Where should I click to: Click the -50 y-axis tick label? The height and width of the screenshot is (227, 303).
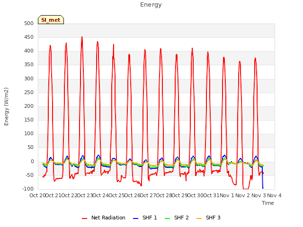[x=29, y=175]
